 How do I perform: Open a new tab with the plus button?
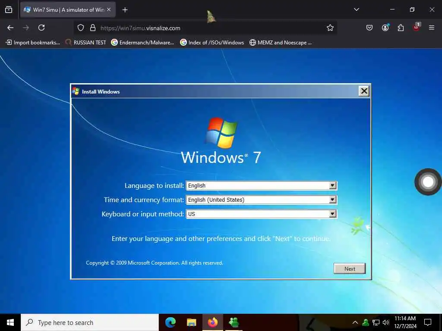click(125, 10)
